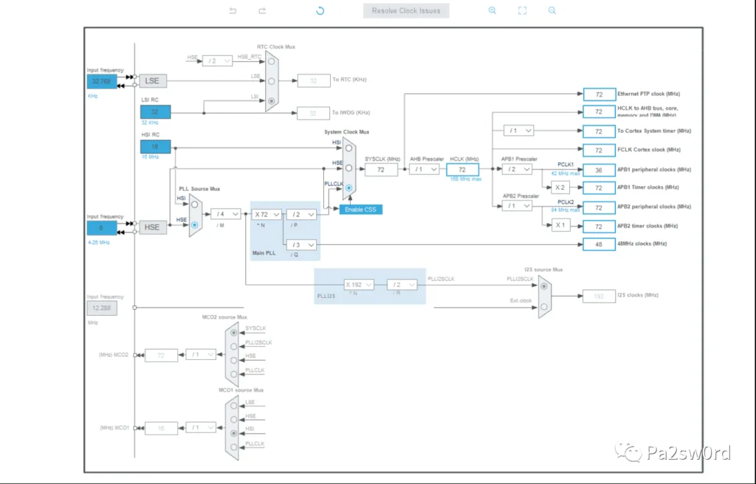This screenshot has height=484, width=756.
Task: Click the Ethernet PTP clock value field
Action: [599, 94]
